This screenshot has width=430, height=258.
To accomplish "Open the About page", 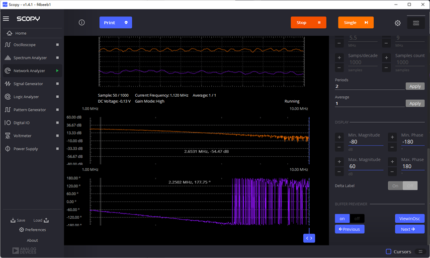I will pos(32,240).
